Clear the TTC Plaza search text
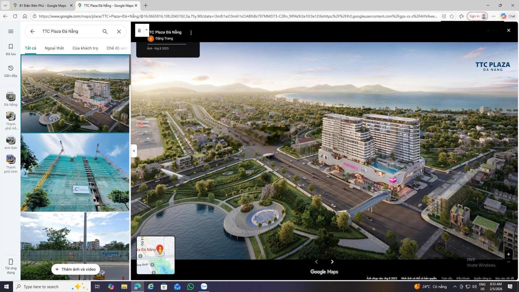 (119, 31)
